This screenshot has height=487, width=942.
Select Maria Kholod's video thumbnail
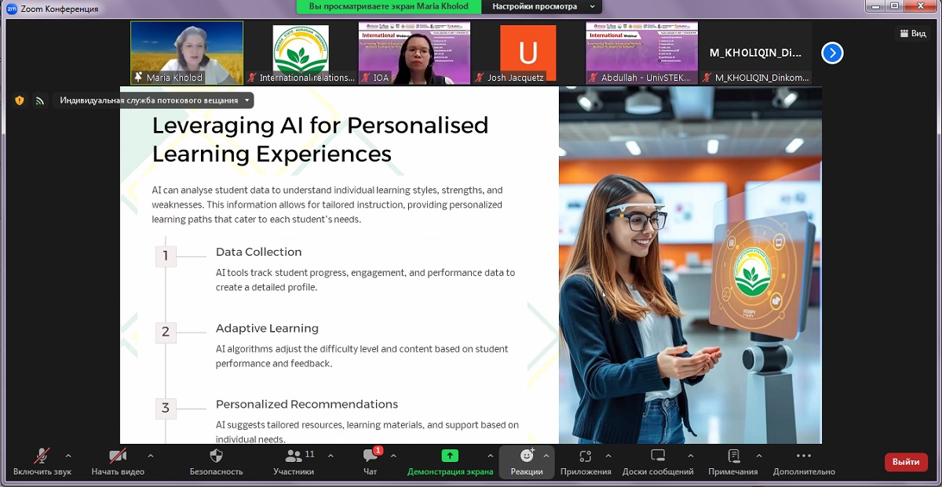point(187,52)
